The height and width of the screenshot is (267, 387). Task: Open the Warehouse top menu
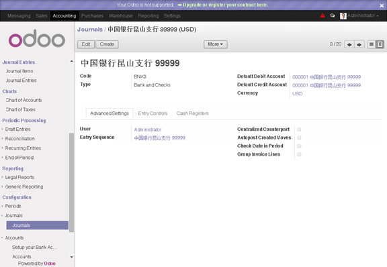coord(120,16)
